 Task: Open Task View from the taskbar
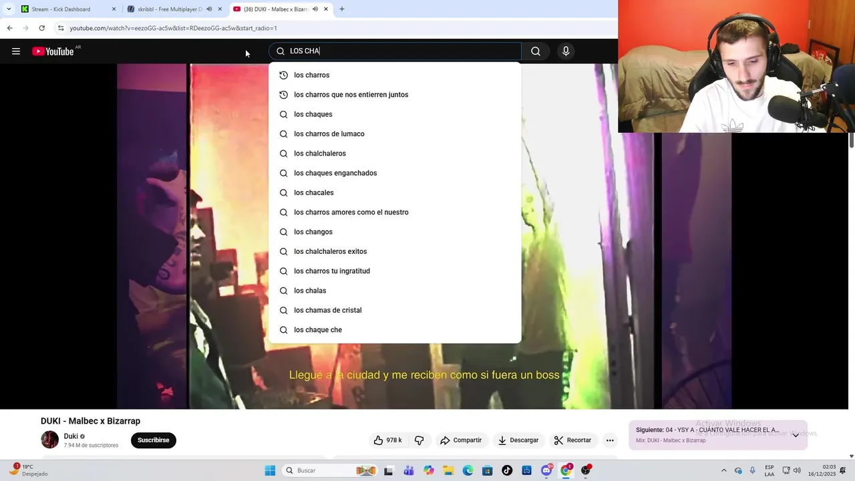click(388, 470)
